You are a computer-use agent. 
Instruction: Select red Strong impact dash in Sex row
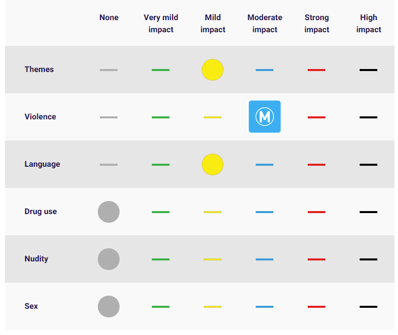click(x=316, y=307)
